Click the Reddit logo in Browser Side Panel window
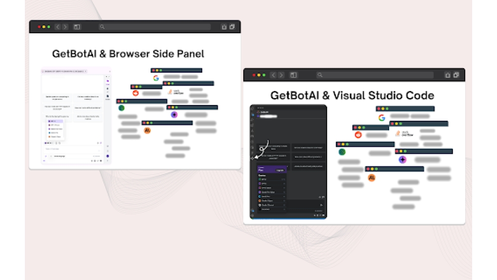The image size is (497, 280). click(x=136, y=93)
